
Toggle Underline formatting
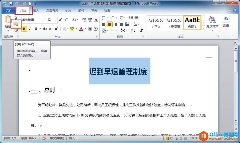coord(36,29)
